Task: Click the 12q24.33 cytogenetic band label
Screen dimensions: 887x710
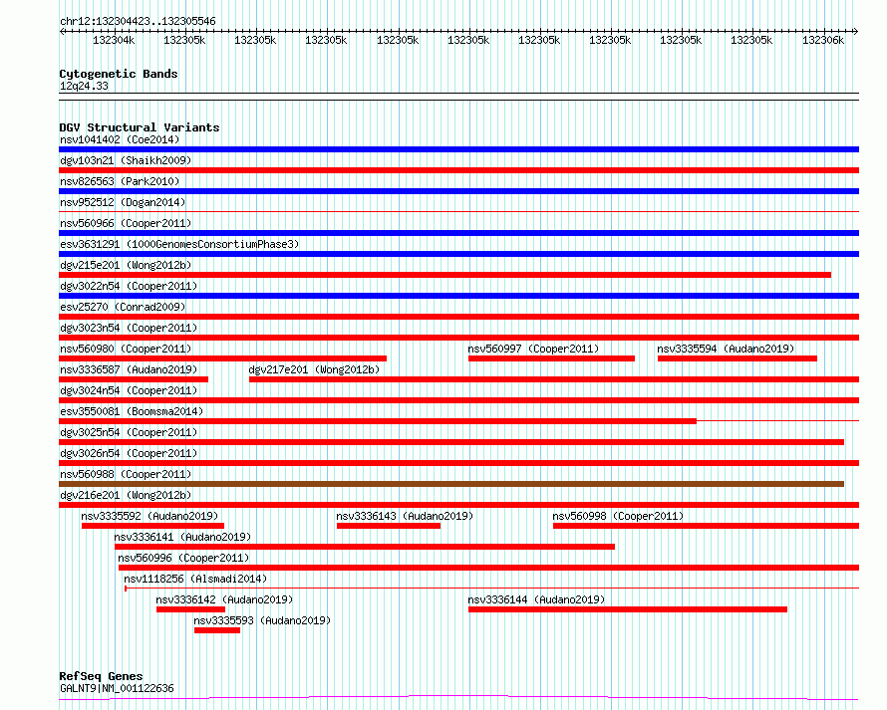Action: [85, 86]
